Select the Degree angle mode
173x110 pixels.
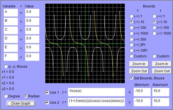6,96
